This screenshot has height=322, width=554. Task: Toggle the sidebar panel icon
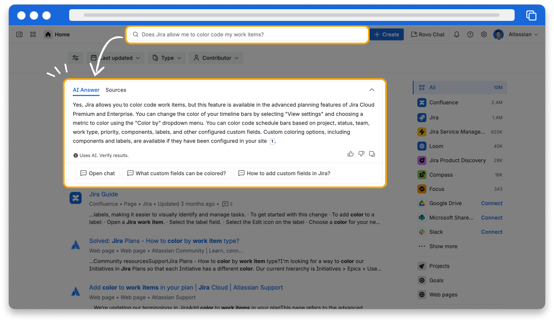coord(19,35)
